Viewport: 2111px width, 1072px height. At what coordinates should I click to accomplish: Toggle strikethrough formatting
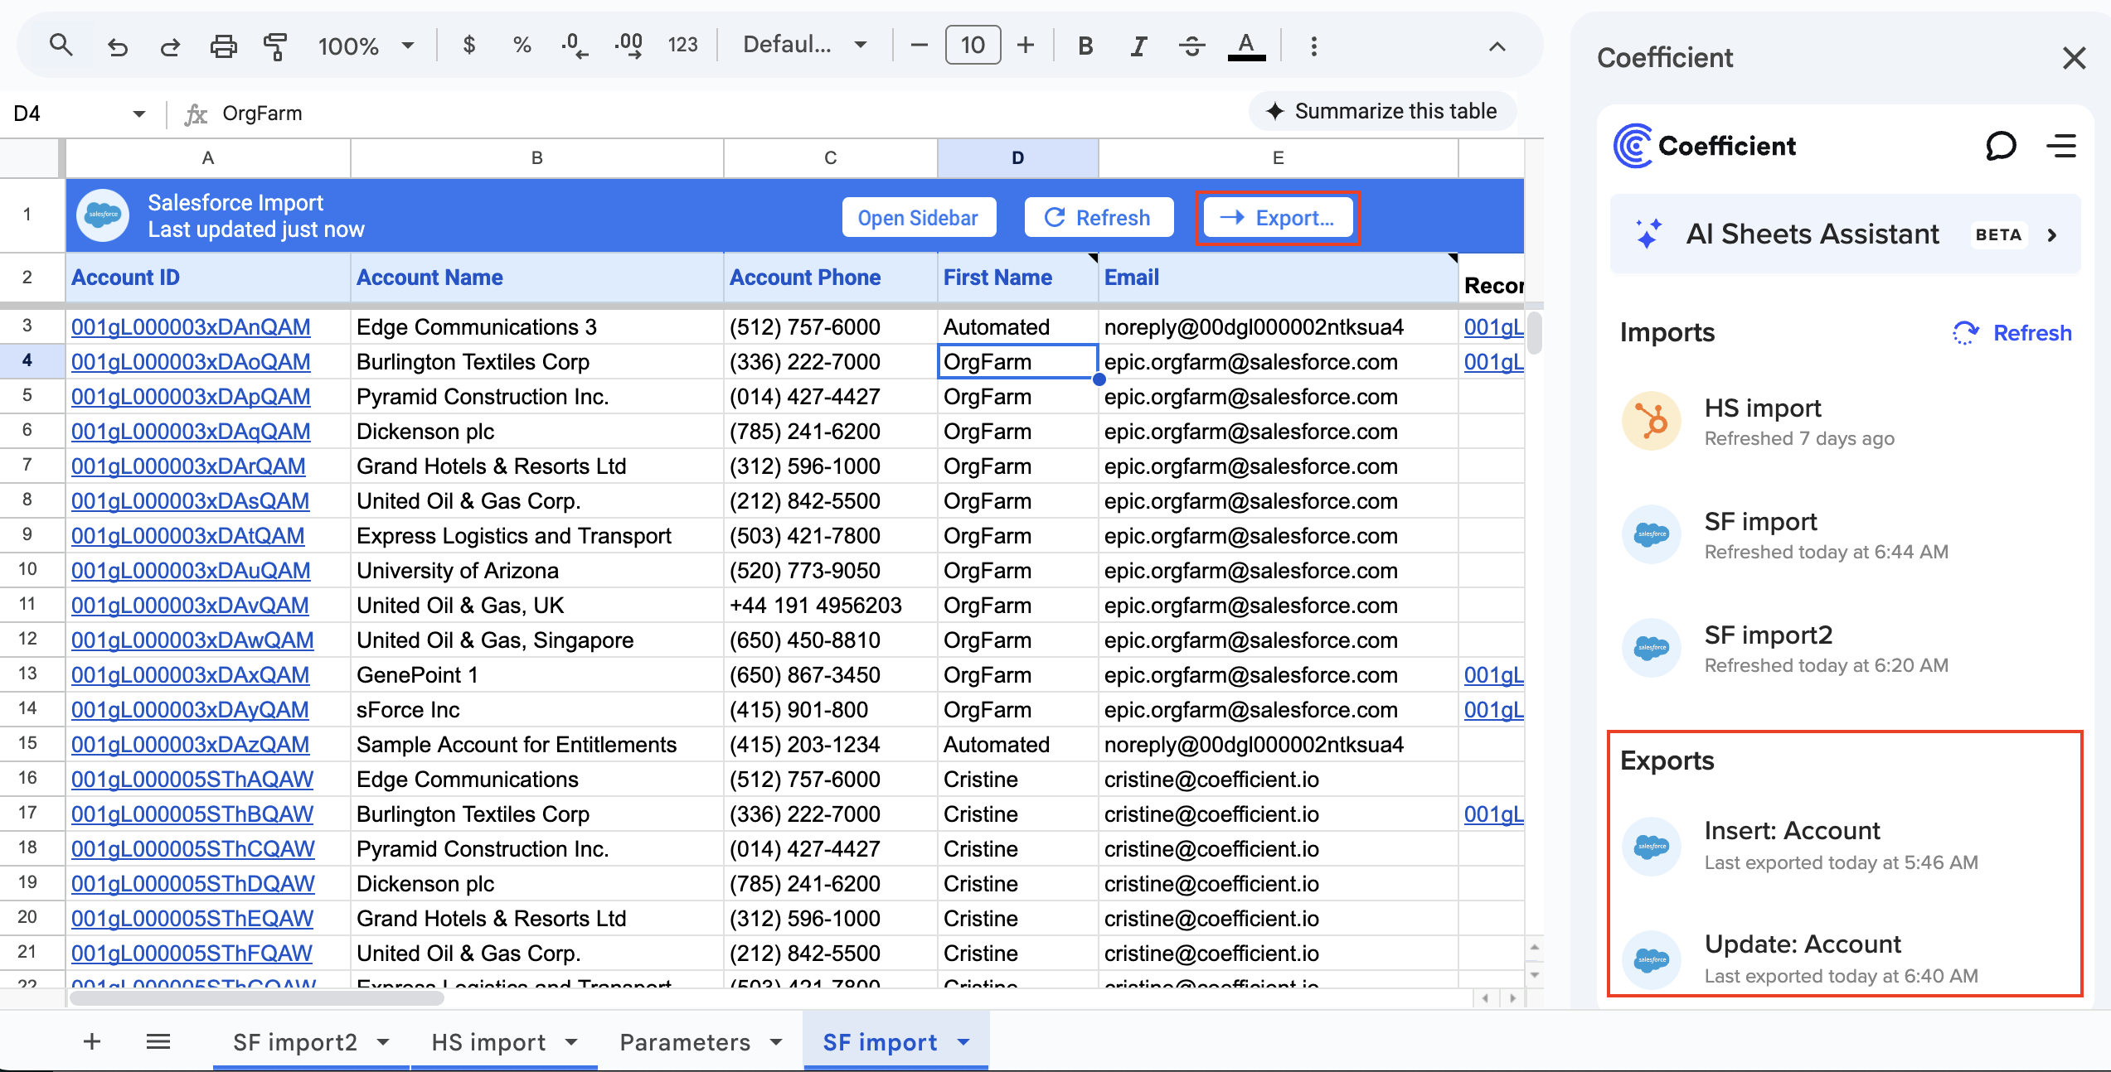coord(1191,46)
